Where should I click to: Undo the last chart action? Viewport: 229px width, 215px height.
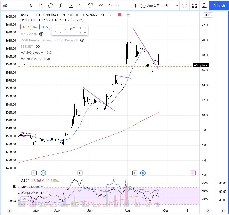coord(110,6)
